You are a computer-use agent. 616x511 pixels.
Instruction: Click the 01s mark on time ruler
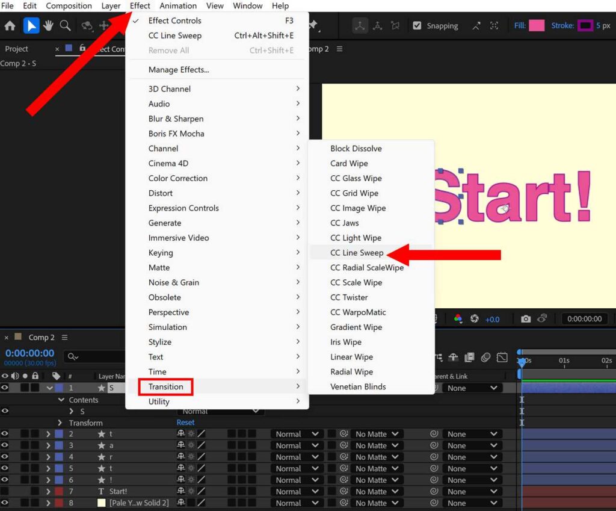click(x=564, y=361)
